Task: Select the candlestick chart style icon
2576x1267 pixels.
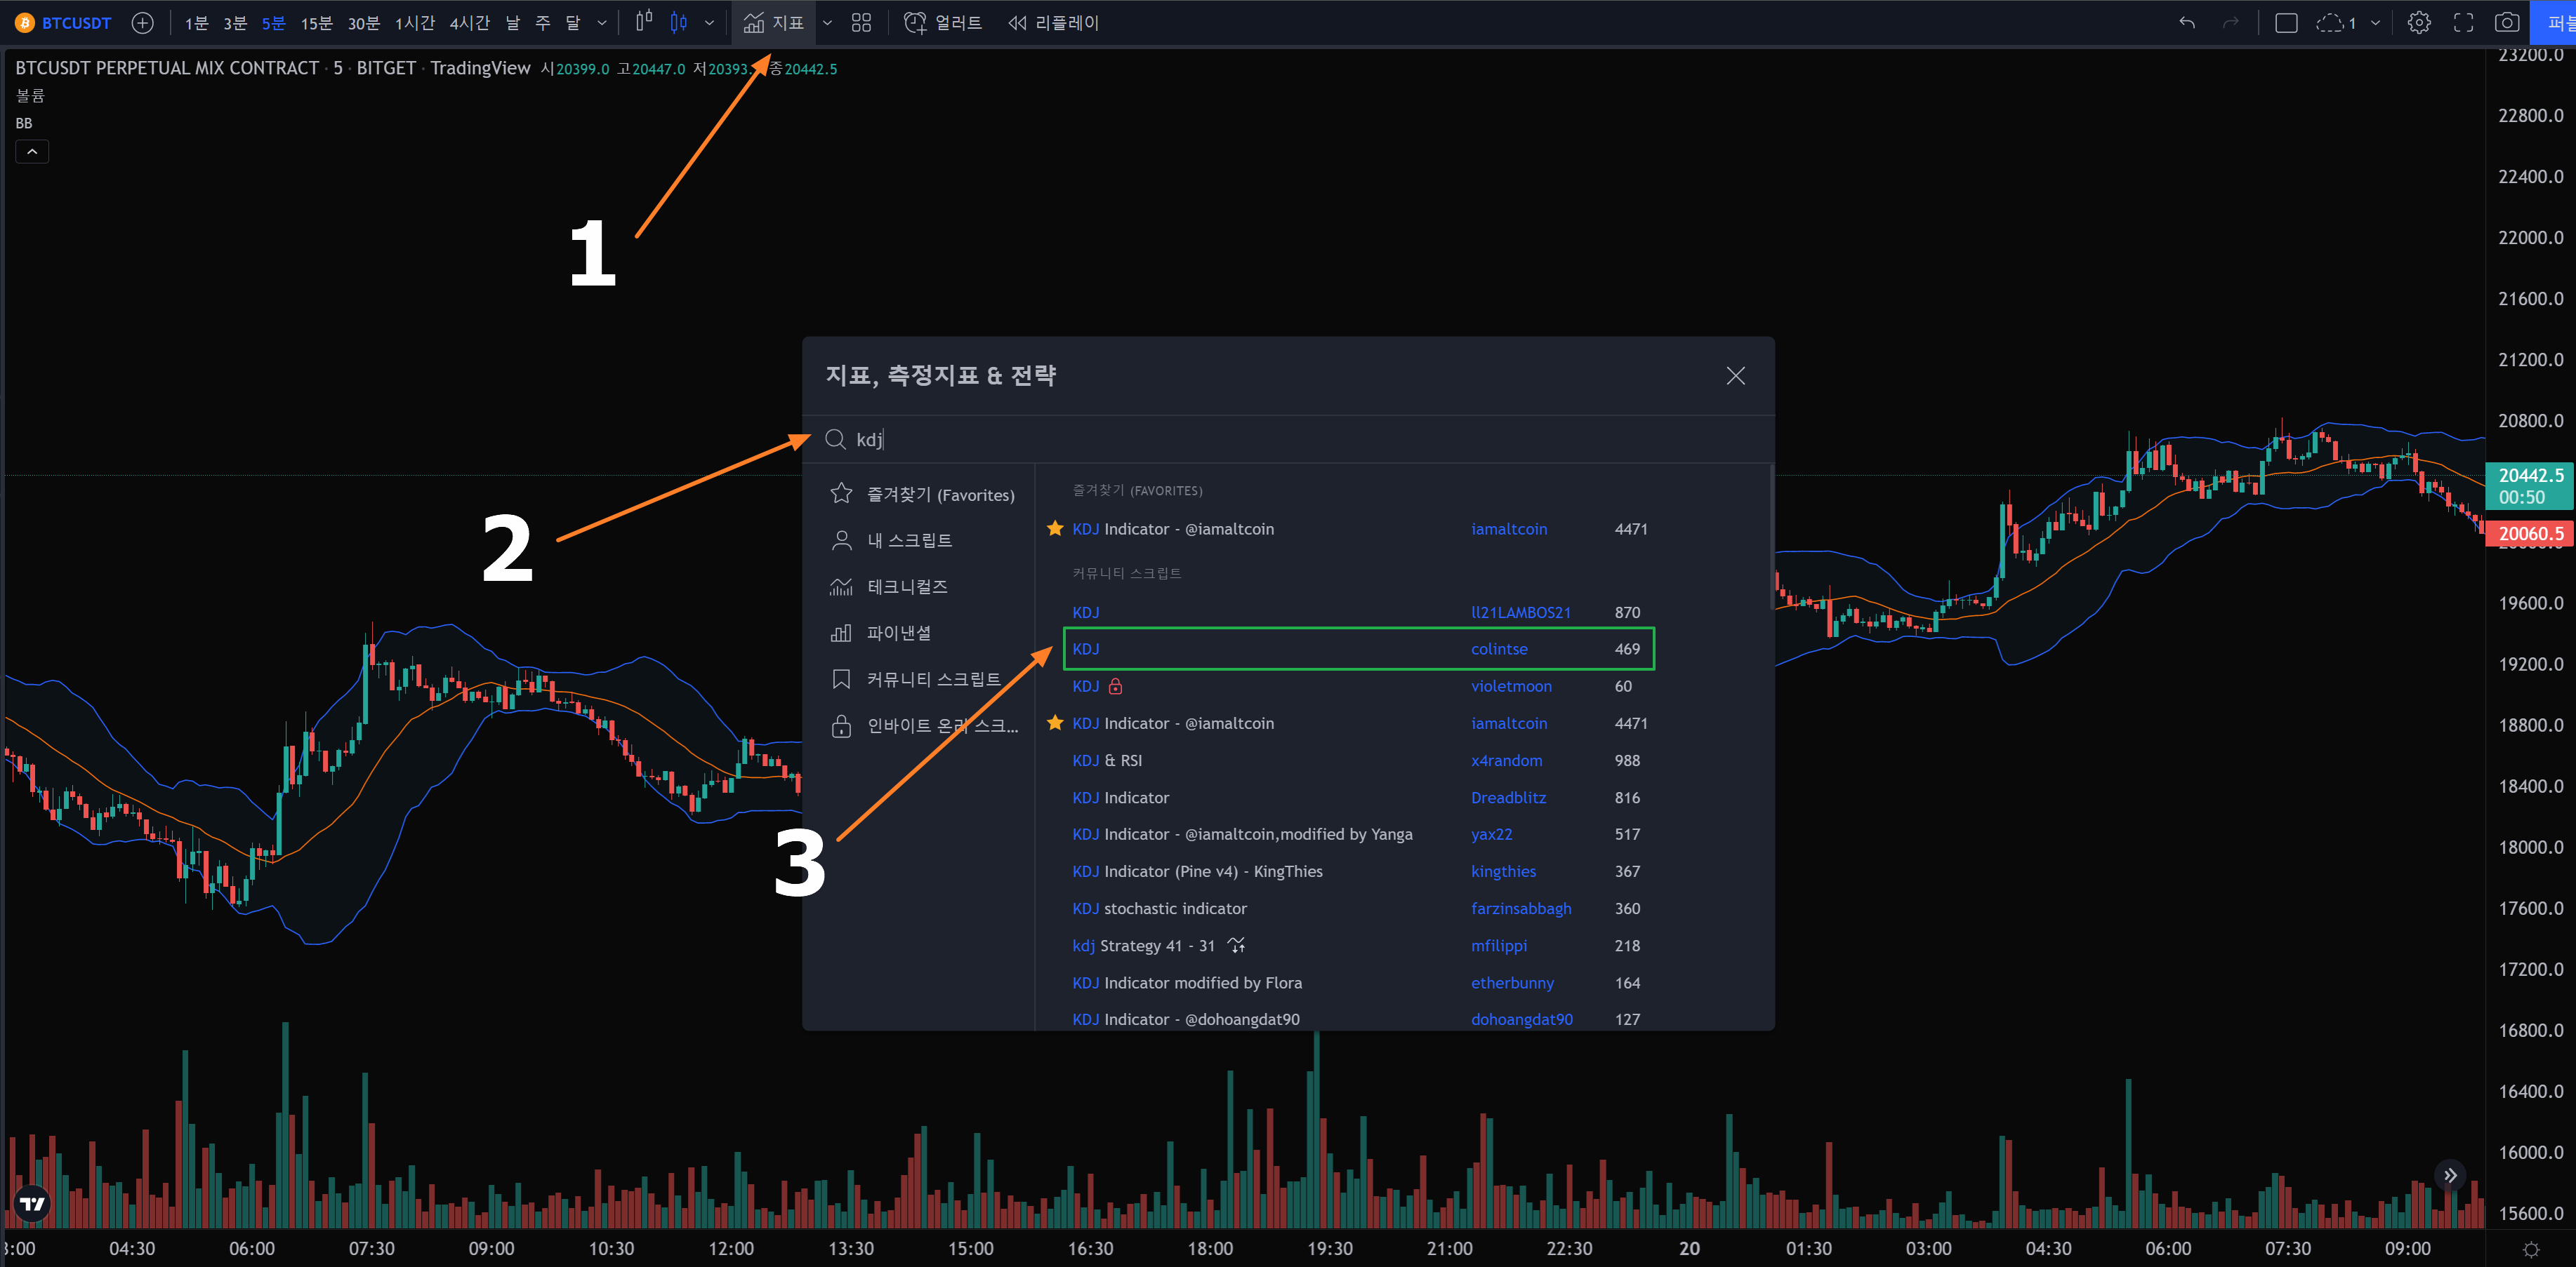Action: pos(679,22)
